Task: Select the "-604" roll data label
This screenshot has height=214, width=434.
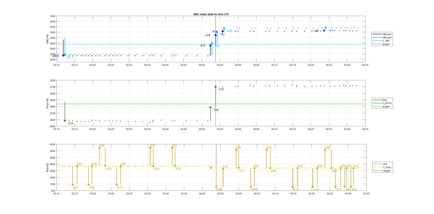Action: point(254,189)
